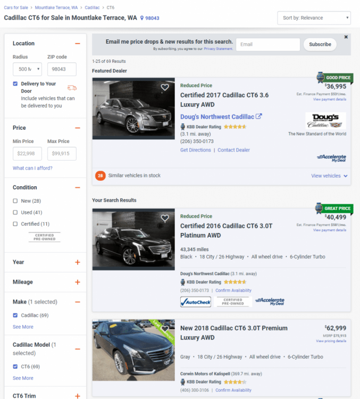Viewport: 360px width, 399px height.
Task: Click the Doug's Northwest Cadillac dealer logo
Action: (x=325, y=121)
